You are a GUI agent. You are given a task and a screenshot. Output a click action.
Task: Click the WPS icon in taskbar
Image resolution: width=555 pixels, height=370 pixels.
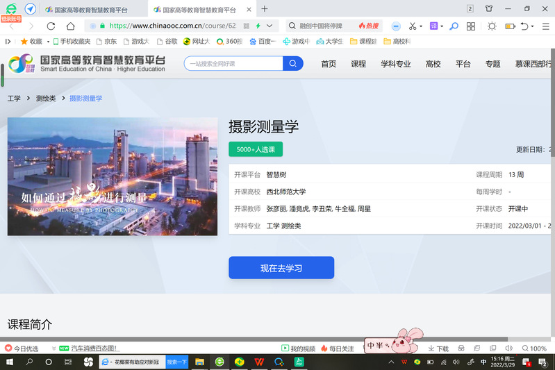[259, 362]
